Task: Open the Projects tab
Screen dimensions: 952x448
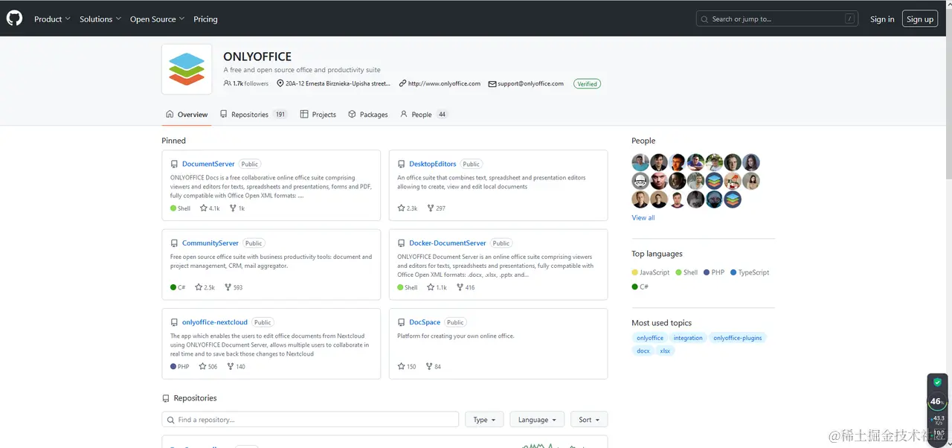Action: click(x=318, y=115)
